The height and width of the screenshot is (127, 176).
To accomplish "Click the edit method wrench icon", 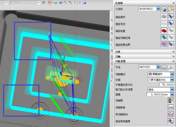I will (x=171, y=68).
